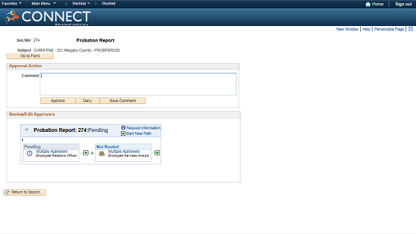Click the inbox icon in Not Routed step
416x234 pixels.
pos(101,153)
